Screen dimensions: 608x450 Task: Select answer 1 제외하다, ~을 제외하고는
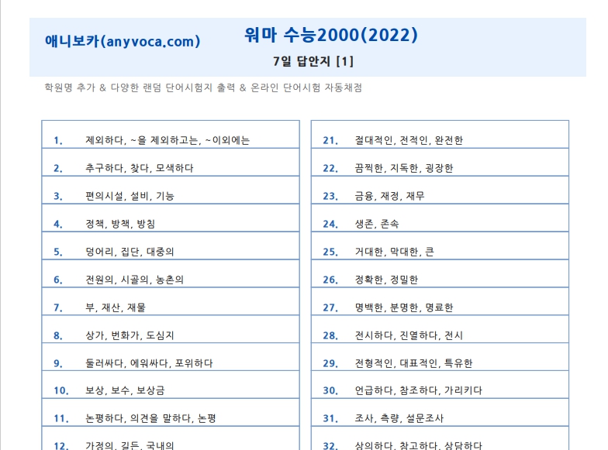pos(168,140)
